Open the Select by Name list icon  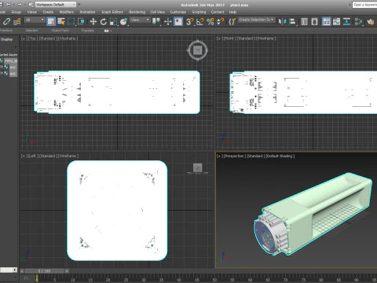[x=61, y=21]
